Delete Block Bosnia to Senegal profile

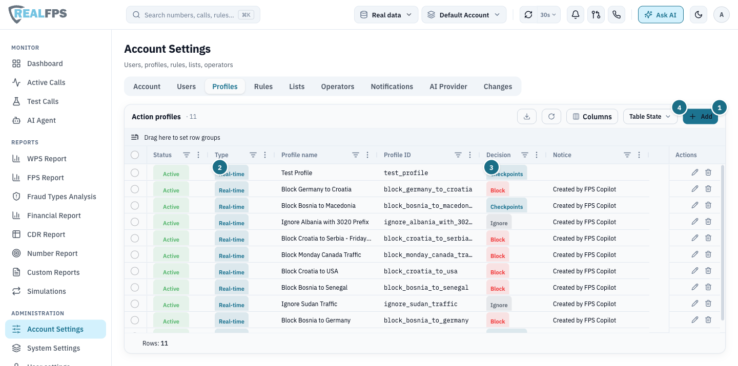coord(708,287)
